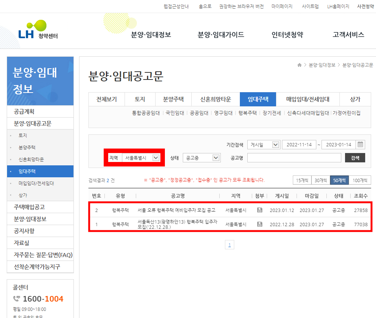Open the 기간검색 게시일 dropdown

coord(263,144)
